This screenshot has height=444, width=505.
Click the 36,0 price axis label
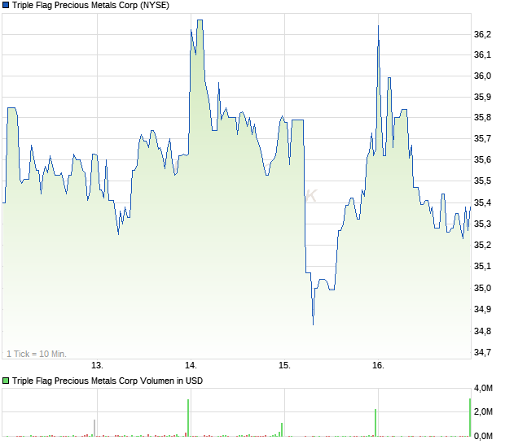pyautogui.click(x=482, y=76)
